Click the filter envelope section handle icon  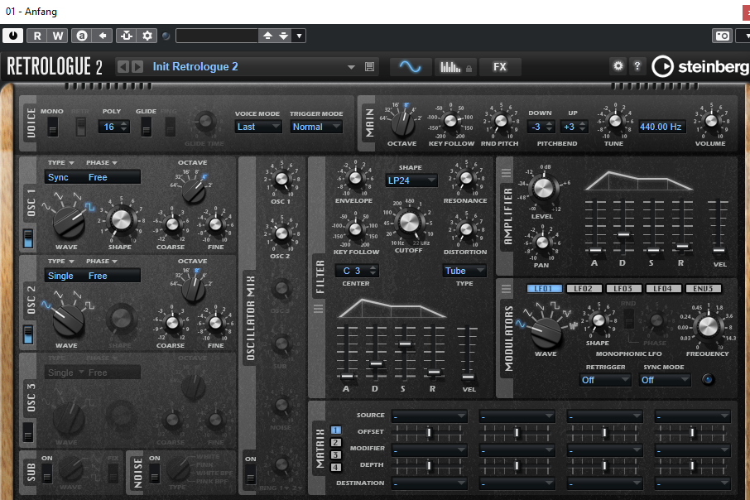(319, 309)
